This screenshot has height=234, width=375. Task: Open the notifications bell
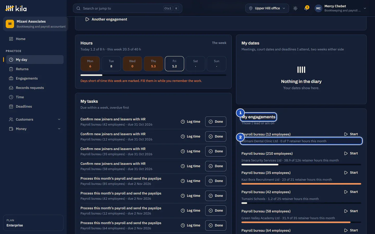(x=306, y=8)
